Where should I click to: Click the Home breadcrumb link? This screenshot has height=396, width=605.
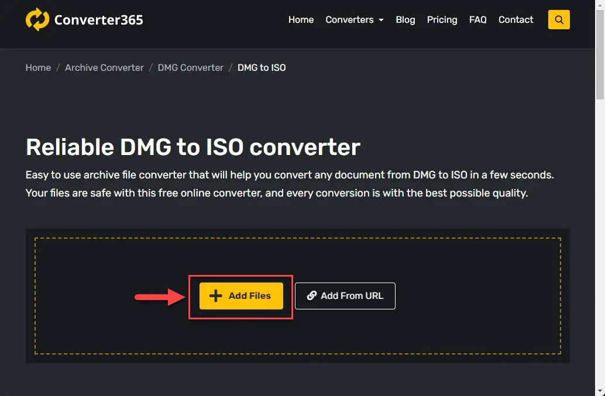38,68
